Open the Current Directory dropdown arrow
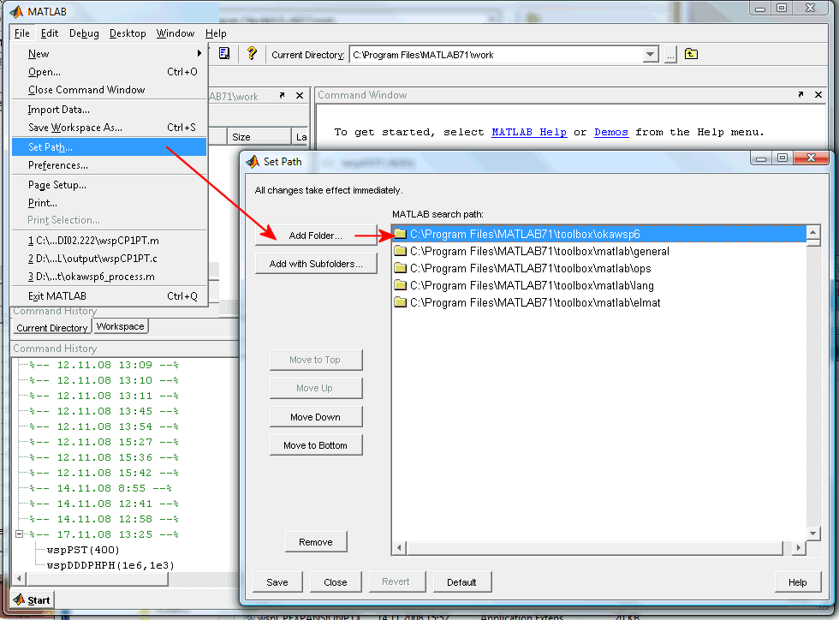Screen dimensions: 839x620 point(650,55)
